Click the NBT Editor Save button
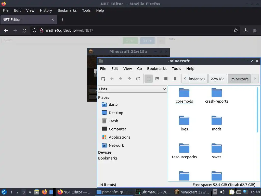The image size is (261, 196). [x=147, y=41]
